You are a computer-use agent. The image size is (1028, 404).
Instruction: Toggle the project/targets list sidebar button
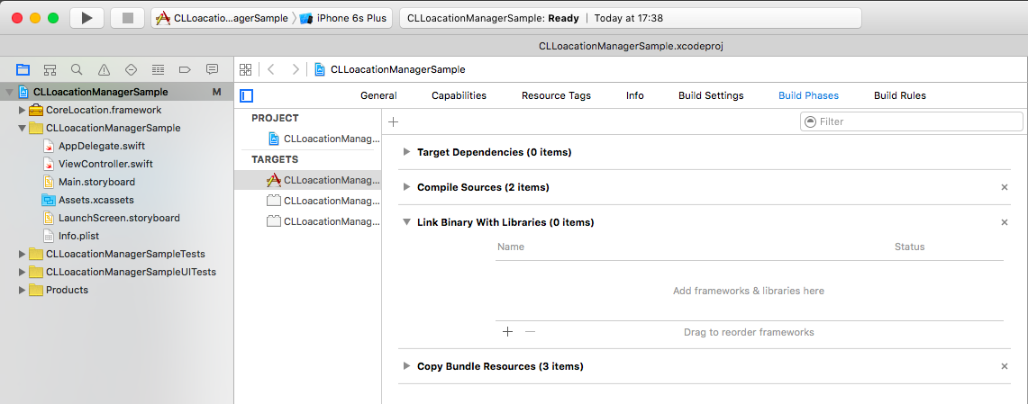247,95
